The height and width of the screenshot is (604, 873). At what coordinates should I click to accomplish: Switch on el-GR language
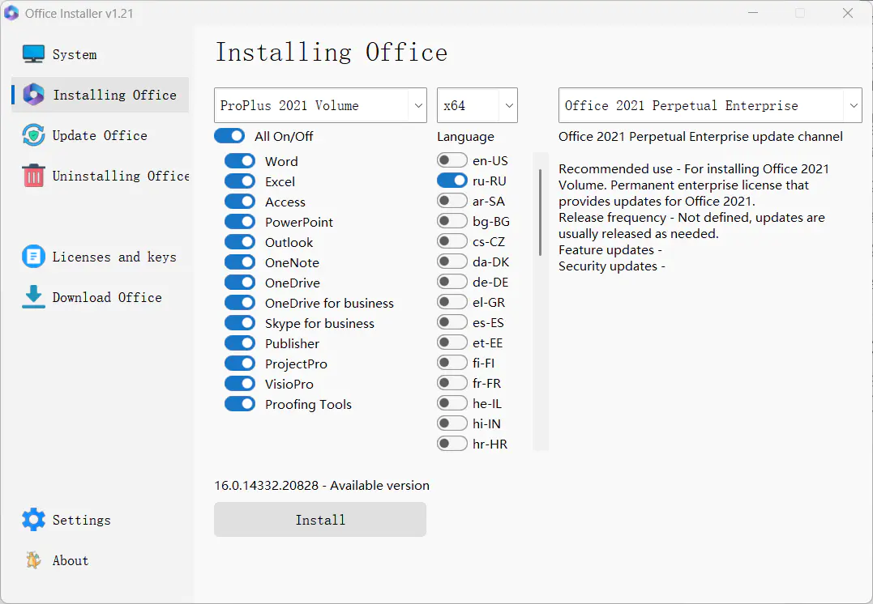[x=452, y=301]
